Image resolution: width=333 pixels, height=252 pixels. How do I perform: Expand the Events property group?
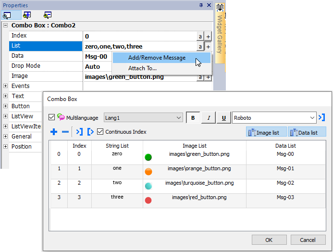click(x=5, y=86)
